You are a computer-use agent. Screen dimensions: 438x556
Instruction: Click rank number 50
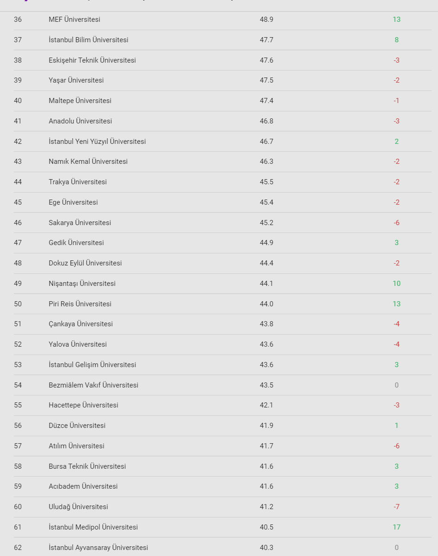tap(18, 304)
